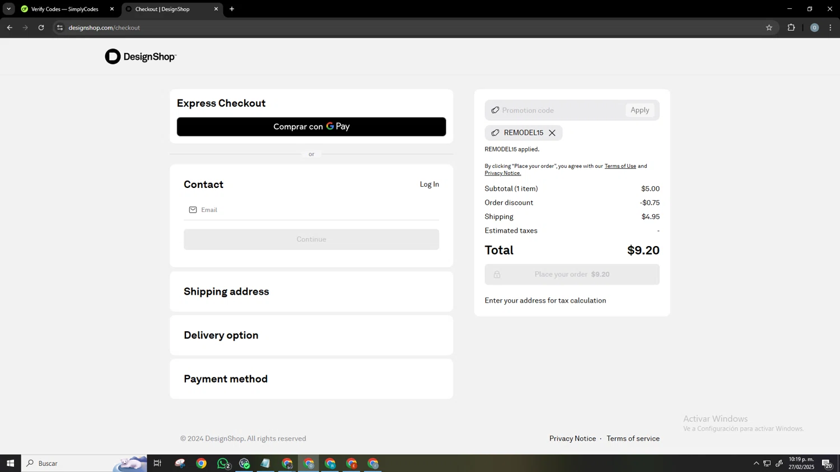Click the network icon in system tray
This screenshot has width=840, height=472.
[767, 463]
